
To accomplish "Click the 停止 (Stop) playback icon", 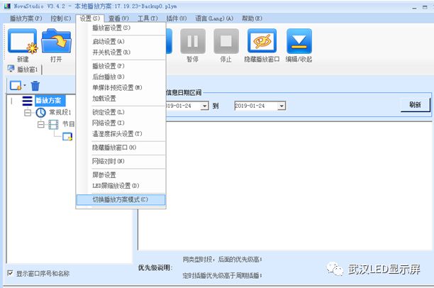I will pos(226,41).
